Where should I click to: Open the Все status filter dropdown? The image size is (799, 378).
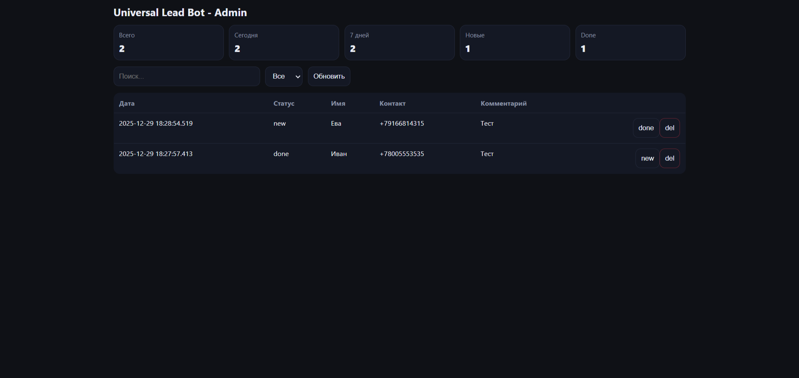coord(284,77)
